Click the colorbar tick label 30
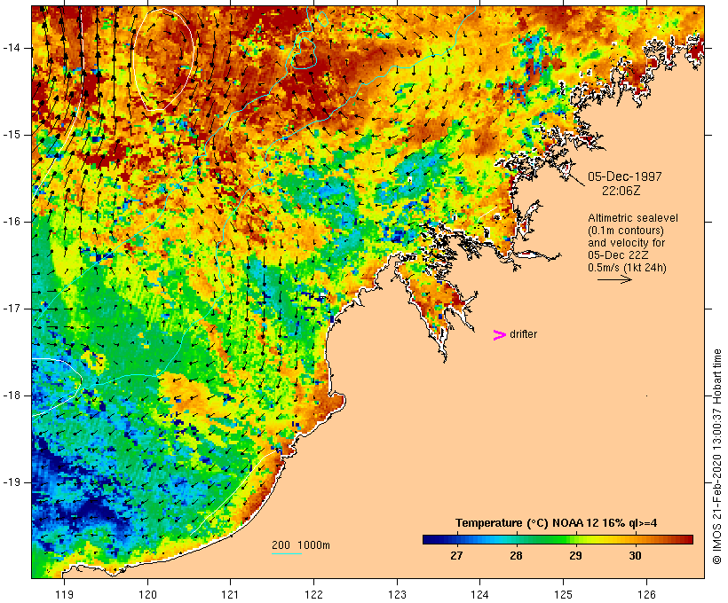 coord(635,555)
